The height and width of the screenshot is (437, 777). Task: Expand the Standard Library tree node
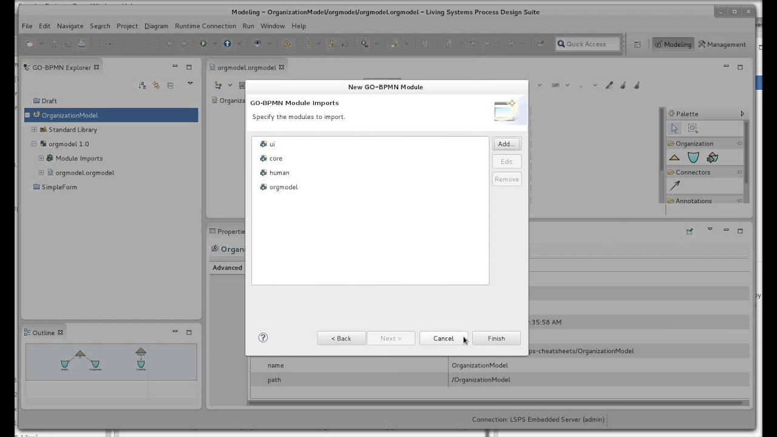coord(34,129)
